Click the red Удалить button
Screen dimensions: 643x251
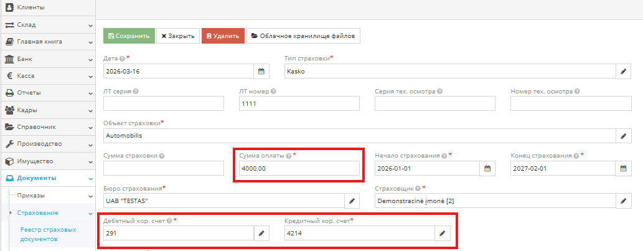click(223, 36)
